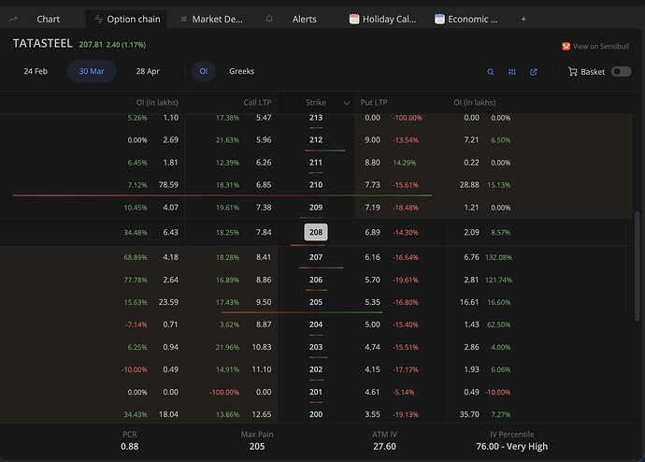Click the Economic calendar tab icon
This screenshot has height=462, width=645.
coord(440,19)
